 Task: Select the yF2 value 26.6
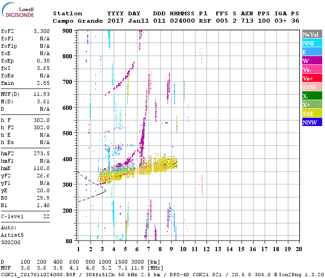click(x=43, y=176)
